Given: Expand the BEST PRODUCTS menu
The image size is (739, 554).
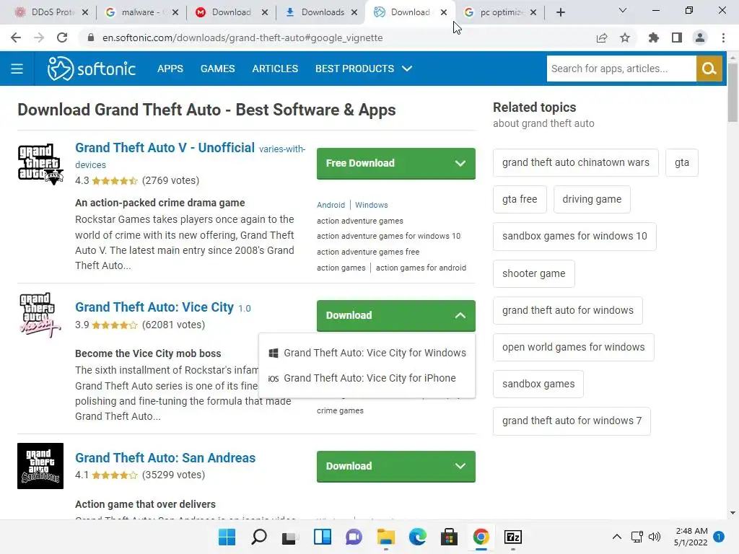Looking at the screenshot, I should 364,69.
